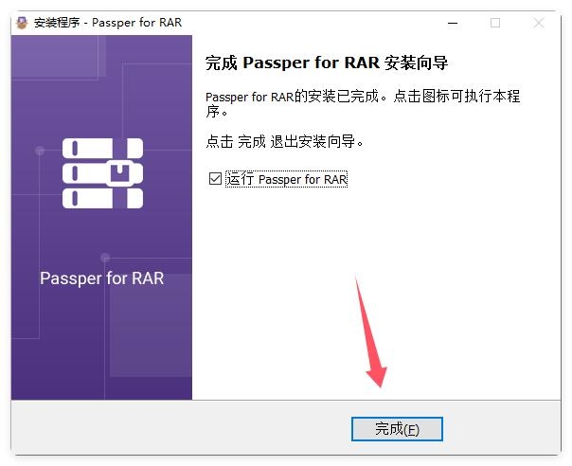This screenshot has height=466, width=572.
Task: Click the top bar of the archive logo
Action: tap(102, 148)
